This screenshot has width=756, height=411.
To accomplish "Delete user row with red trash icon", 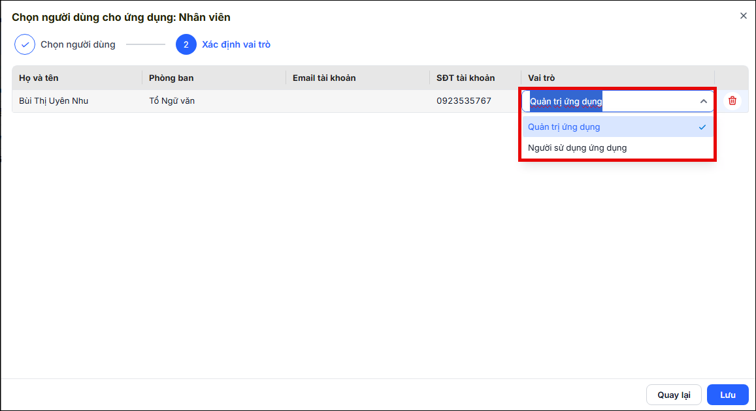I will pos(732,100).
